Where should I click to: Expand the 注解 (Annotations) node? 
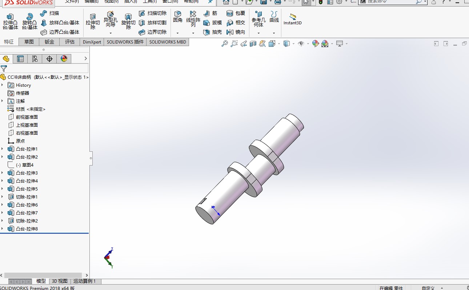(2, 101)
